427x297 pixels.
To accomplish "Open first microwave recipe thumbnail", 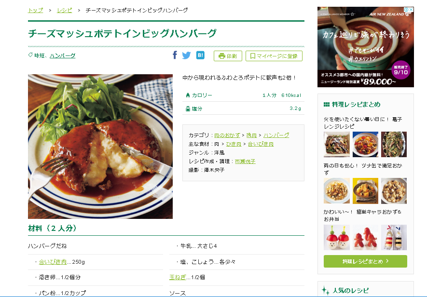I will coord(337,144).
